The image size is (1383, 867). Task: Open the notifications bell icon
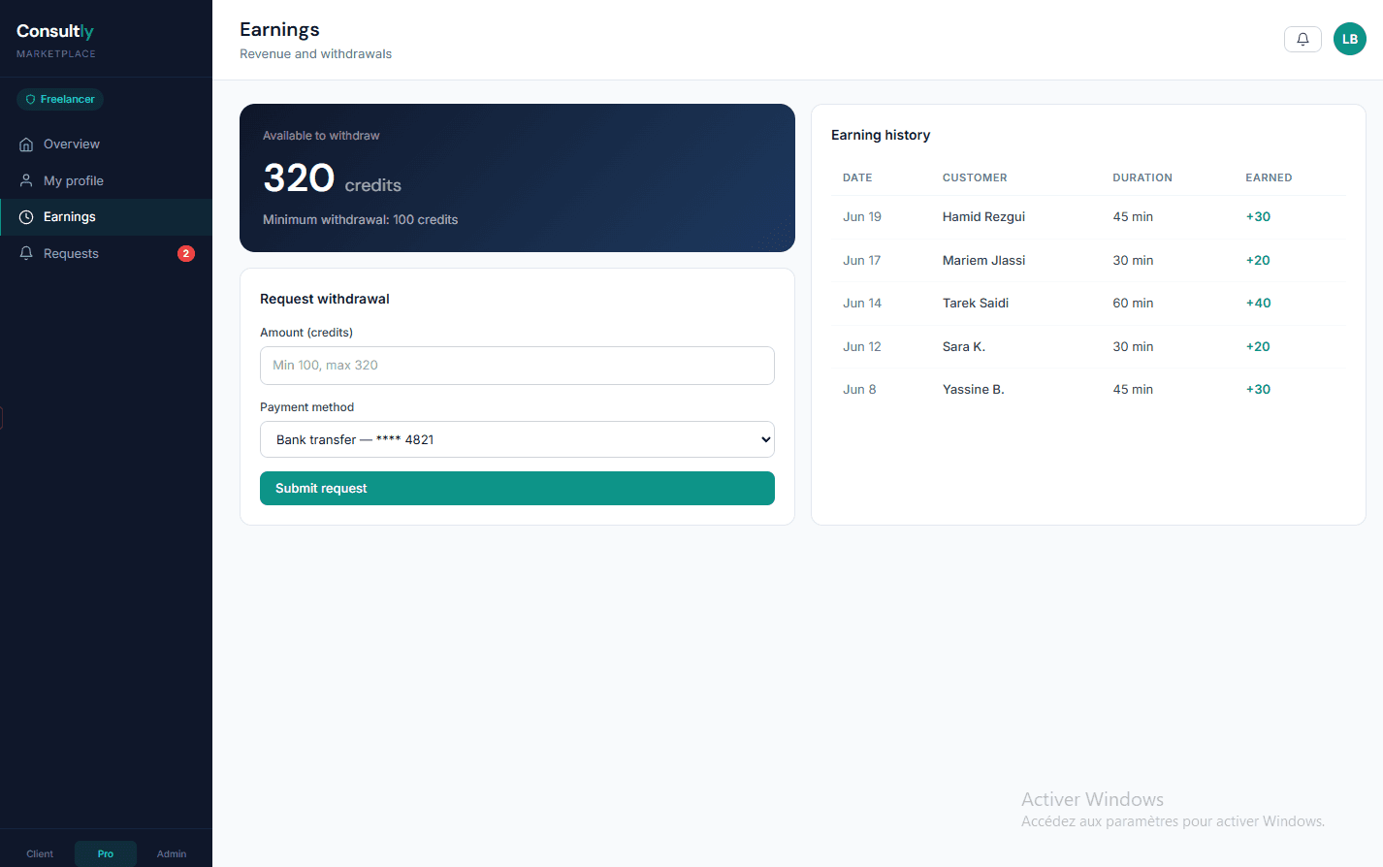tap(1303, 39)
